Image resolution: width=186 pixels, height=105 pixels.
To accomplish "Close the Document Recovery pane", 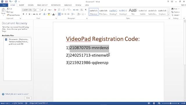I will (28, 98).
